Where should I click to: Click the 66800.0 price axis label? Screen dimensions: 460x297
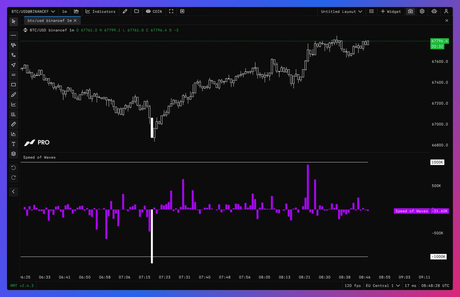click(440, 145)
